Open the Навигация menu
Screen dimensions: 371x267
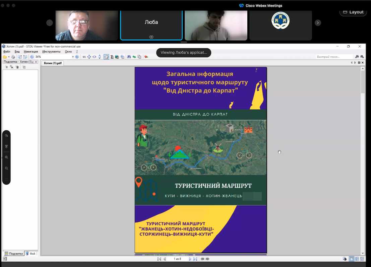pos(31,52)
